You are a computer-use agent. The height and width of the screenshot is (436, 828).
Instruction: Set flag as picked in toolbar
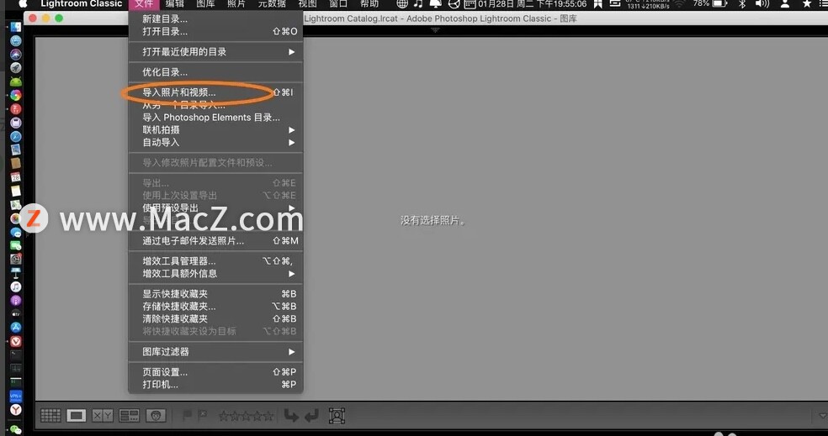[x=187, y=416]
